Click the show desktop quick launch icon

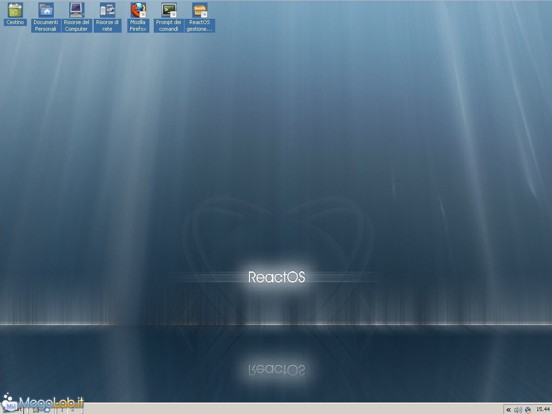[36, 409]
